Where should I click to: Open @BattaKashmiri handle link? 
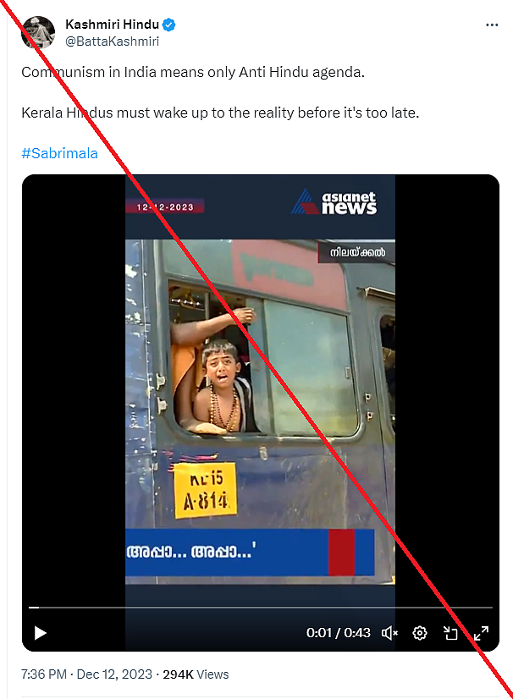tap(112, 41)
